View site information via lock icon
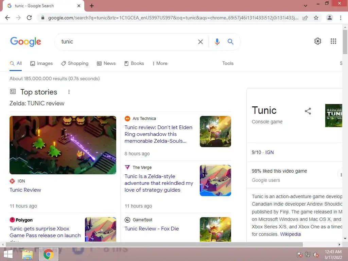The image size is (348, 261). (x=43, y=18)
